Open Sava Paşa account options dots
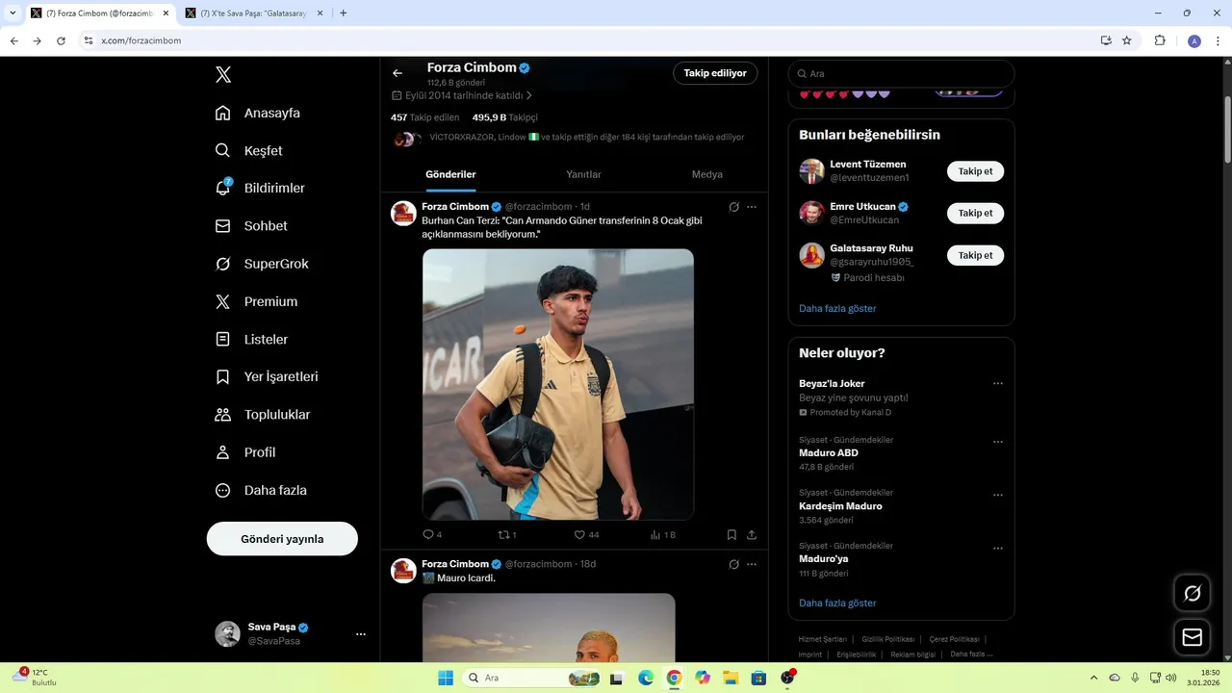The height and width of the screenshot is (693, 1232). [361, 634]
